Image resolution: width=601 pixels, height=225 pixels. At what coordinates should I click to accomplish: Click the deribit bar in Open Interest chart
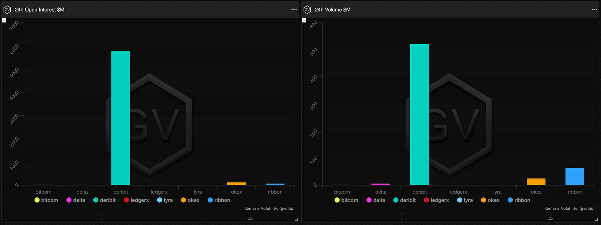[121, 118]
